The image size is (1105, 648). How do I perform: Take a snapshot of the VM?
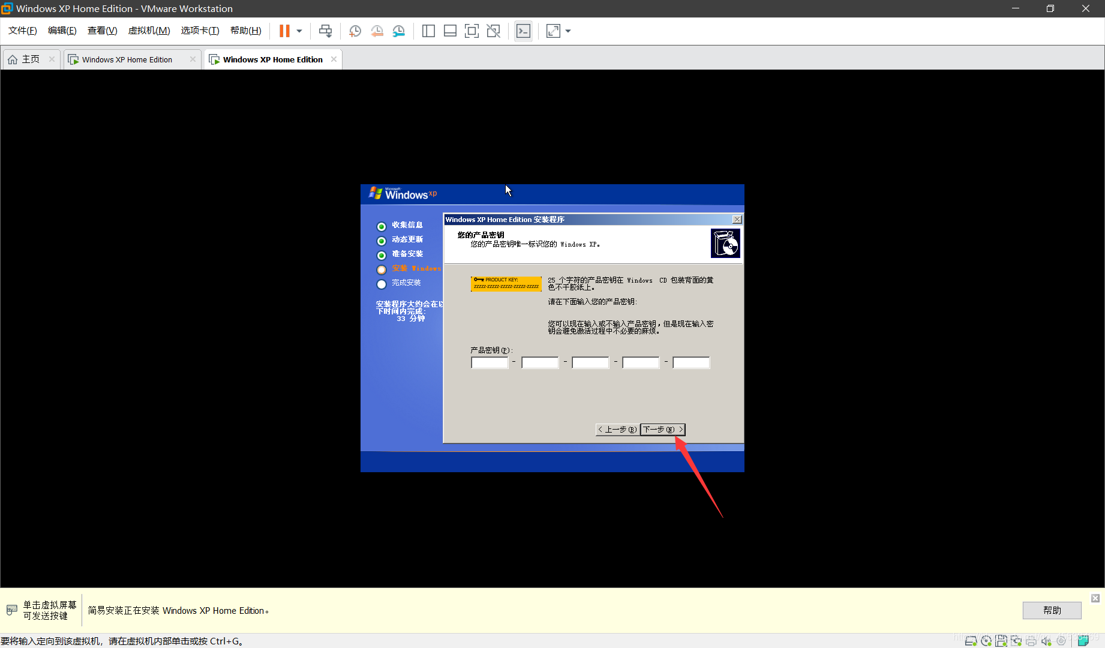(355, 31)
